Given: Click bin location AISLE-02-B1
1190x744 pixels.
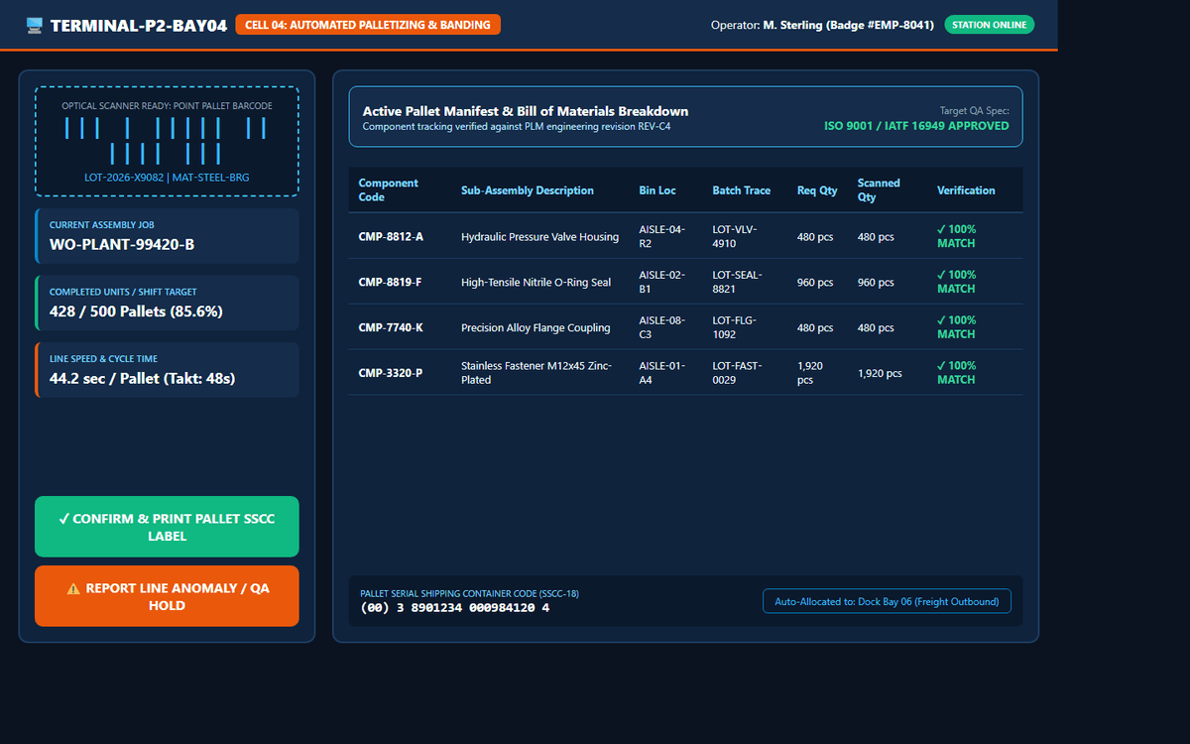Looking at the screenshot, I should (x=662, y=282).
